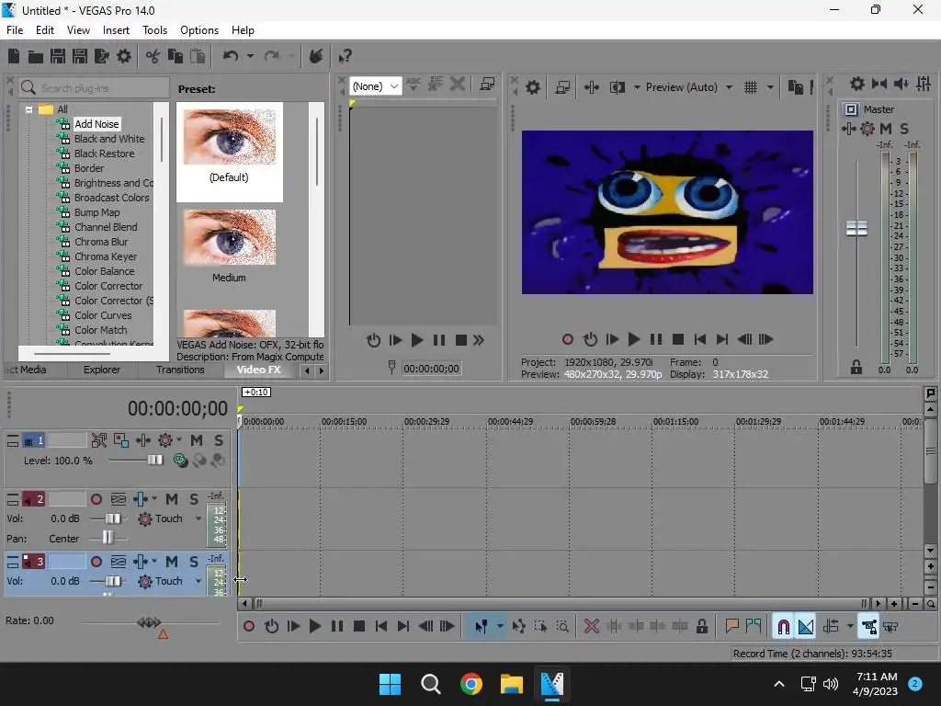Click the preview Overlays grid icon
This screenshot has height=706, width=941.
(750, 87)
